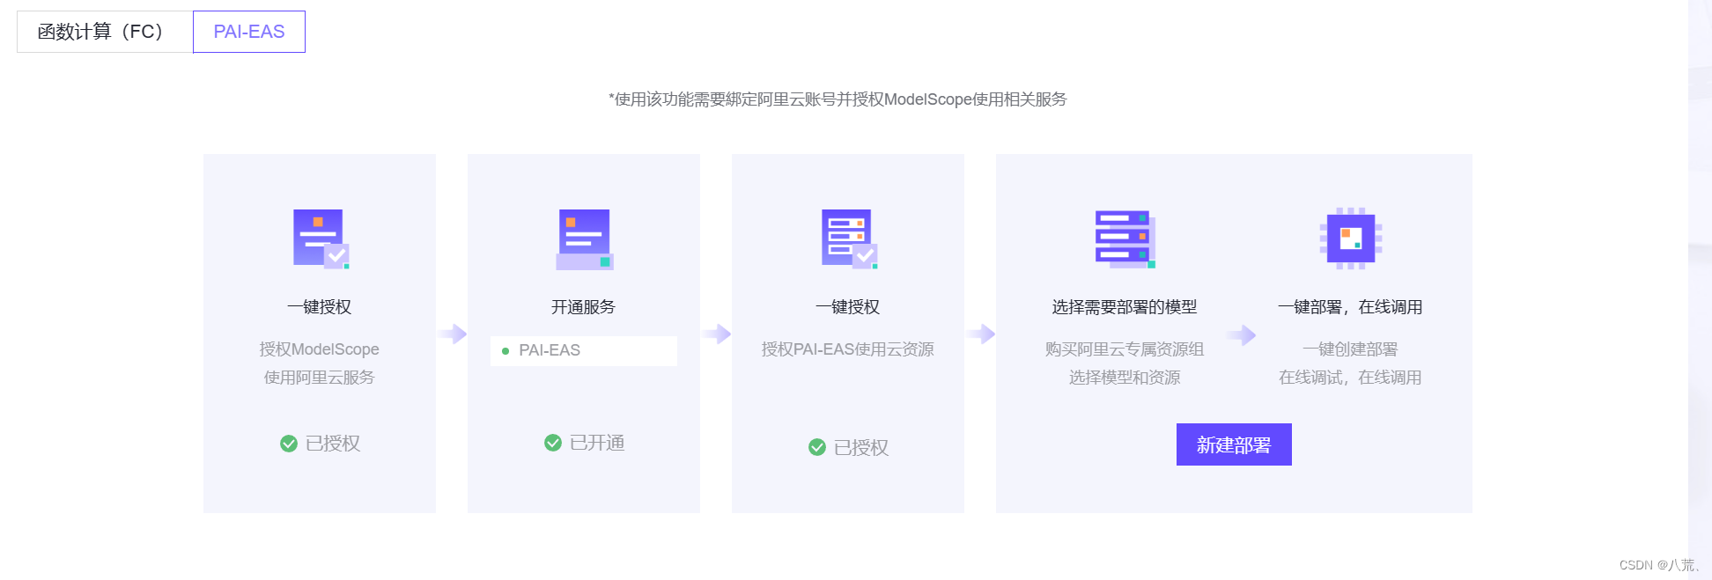The height and width of the screenshot is (580, 1712).
Task: Select the PAI-EAS tab
Action: click(249, 32)
